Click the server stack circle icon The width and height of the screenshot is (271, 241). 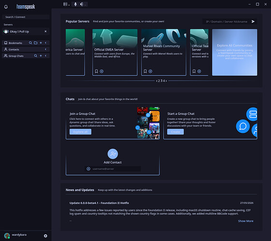(252, 114)
